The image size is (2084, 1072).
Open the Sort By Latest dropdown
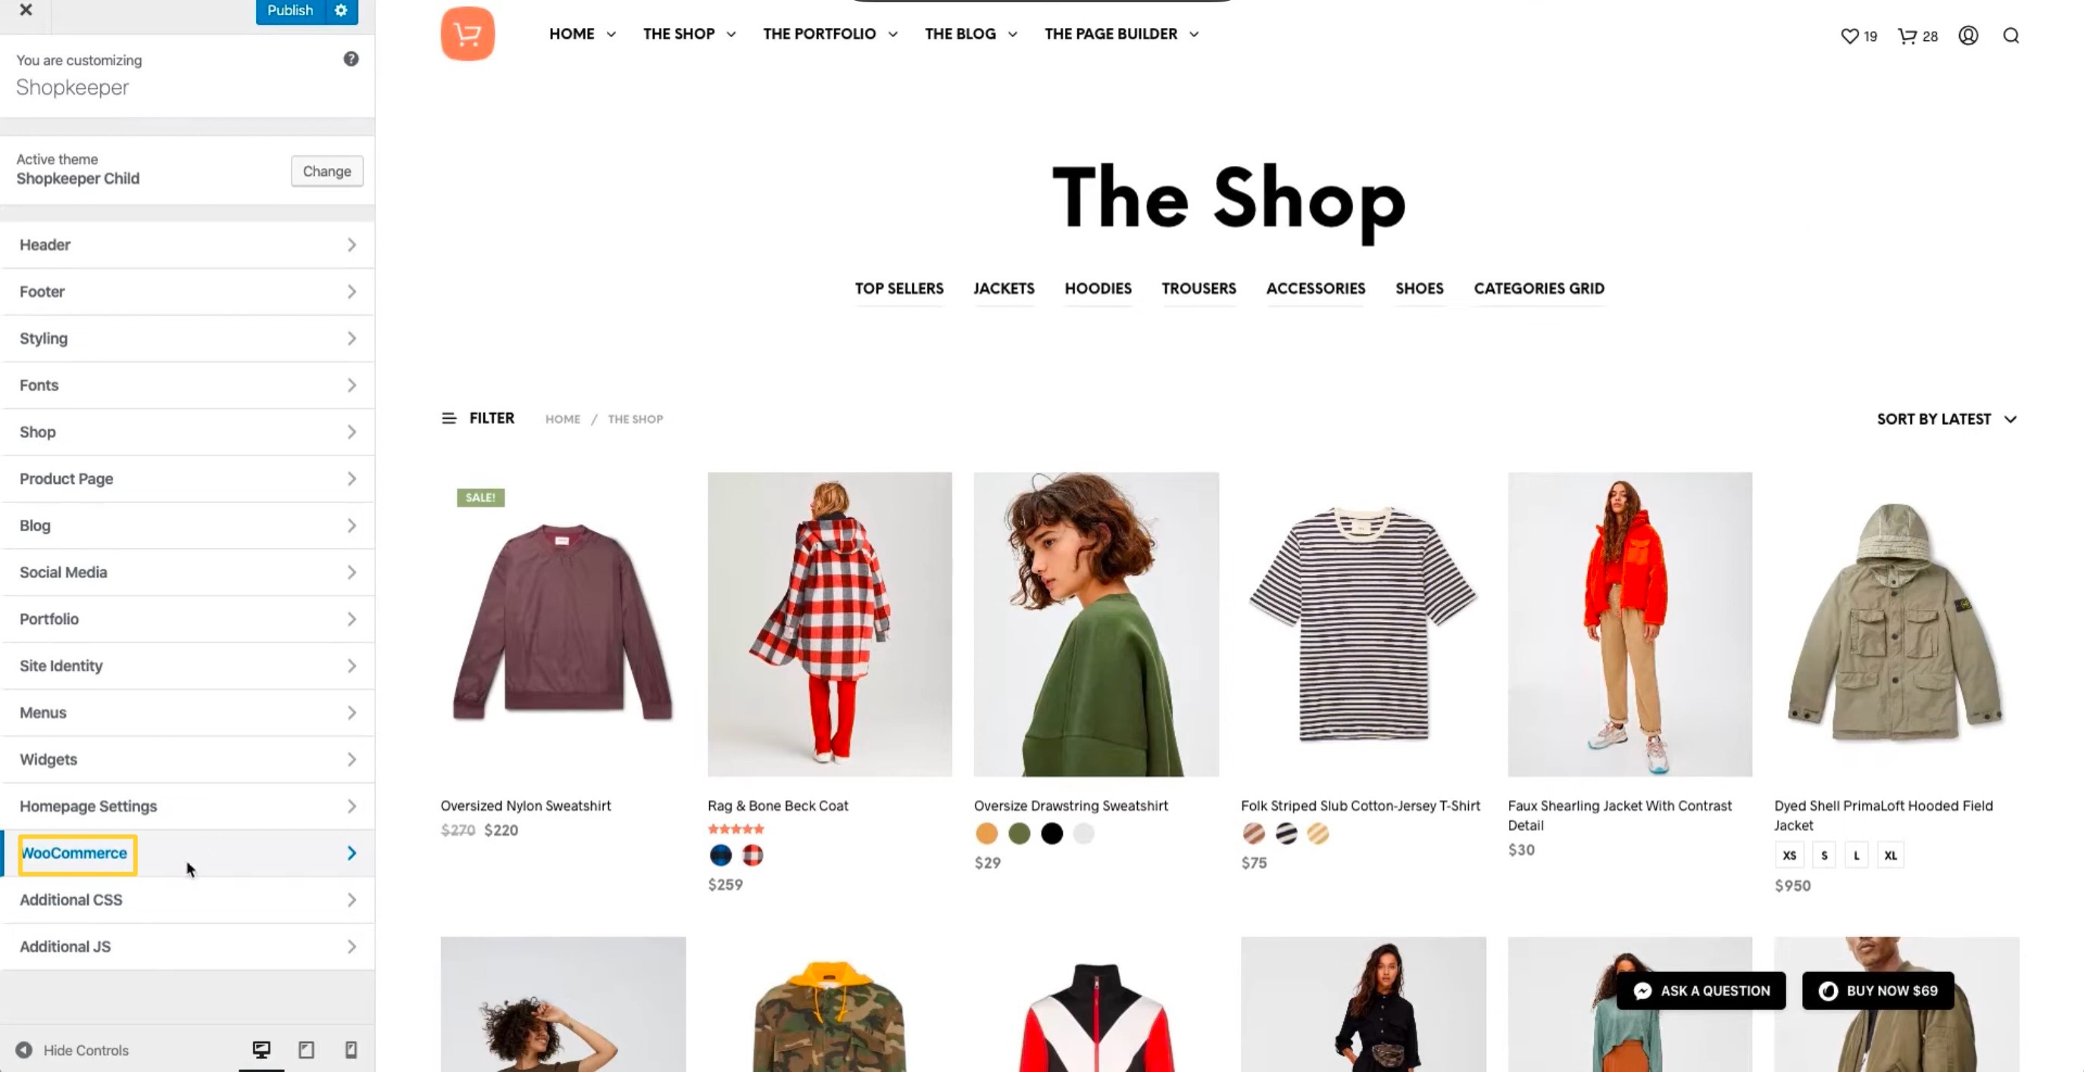click(x=1948, y=418)
